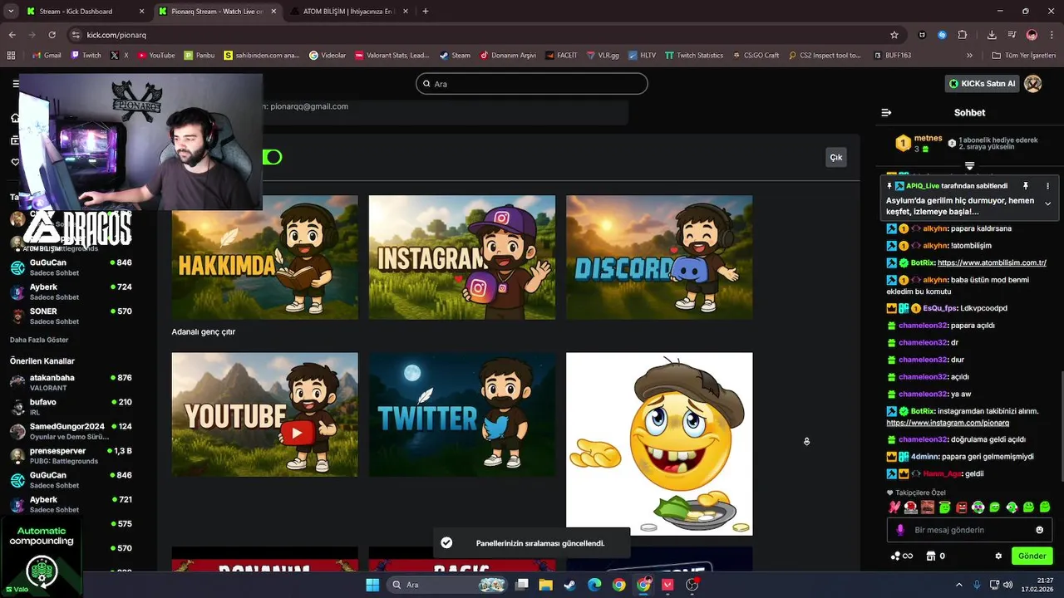The width and height of the screenshot is (1064, 598).
Task: Open the channel points infinity counter
Action: point(902,556)
